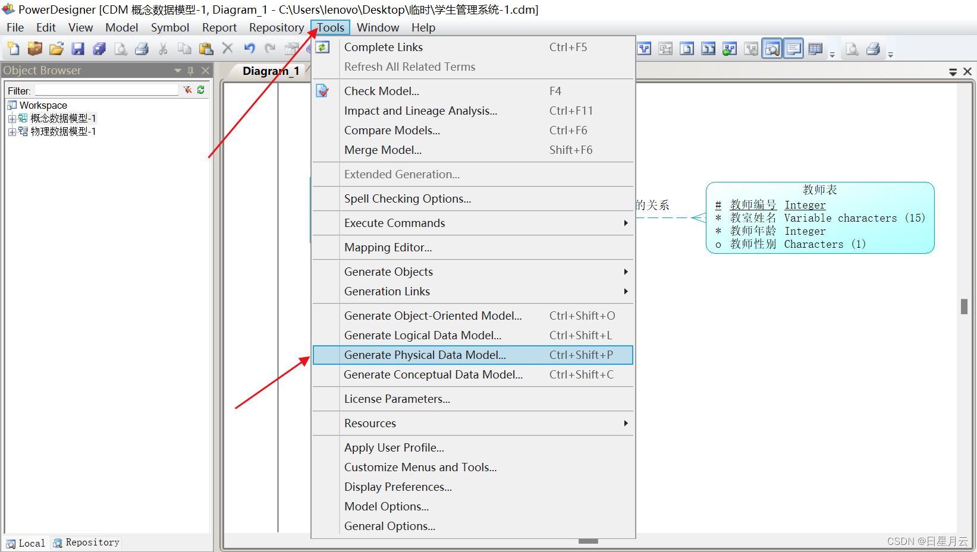The image size is (977, 552).
Task: Click the green refresh icon next to Filter
Action: click(201, 90)
